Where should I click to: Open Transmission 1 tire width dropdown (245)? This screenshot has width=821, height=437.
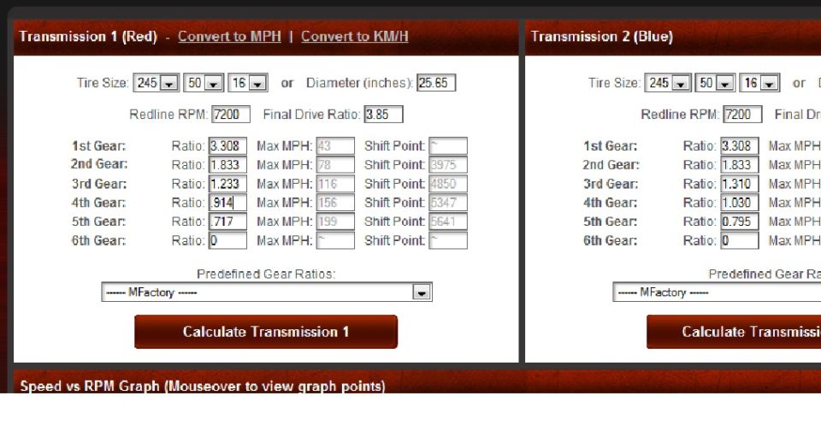point(156,83)
